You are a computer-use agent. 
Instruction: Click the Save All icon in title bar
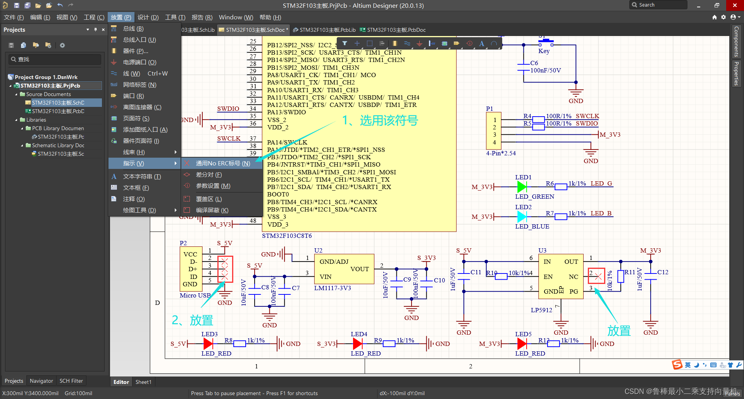click(27, 5)
